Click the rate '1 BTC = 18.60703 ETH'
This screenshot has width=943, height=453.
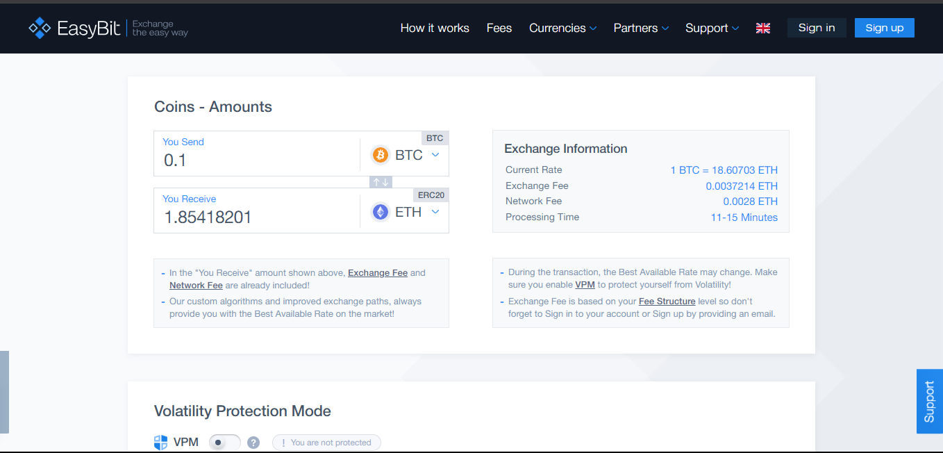click(x=724, y=170)
